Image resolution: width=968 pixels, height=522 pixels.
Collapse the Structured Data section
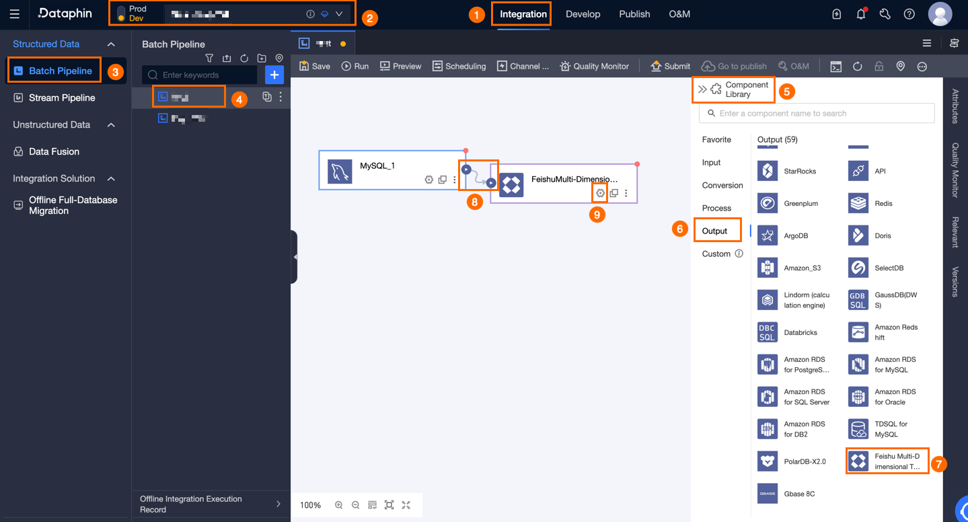(112, 44)
